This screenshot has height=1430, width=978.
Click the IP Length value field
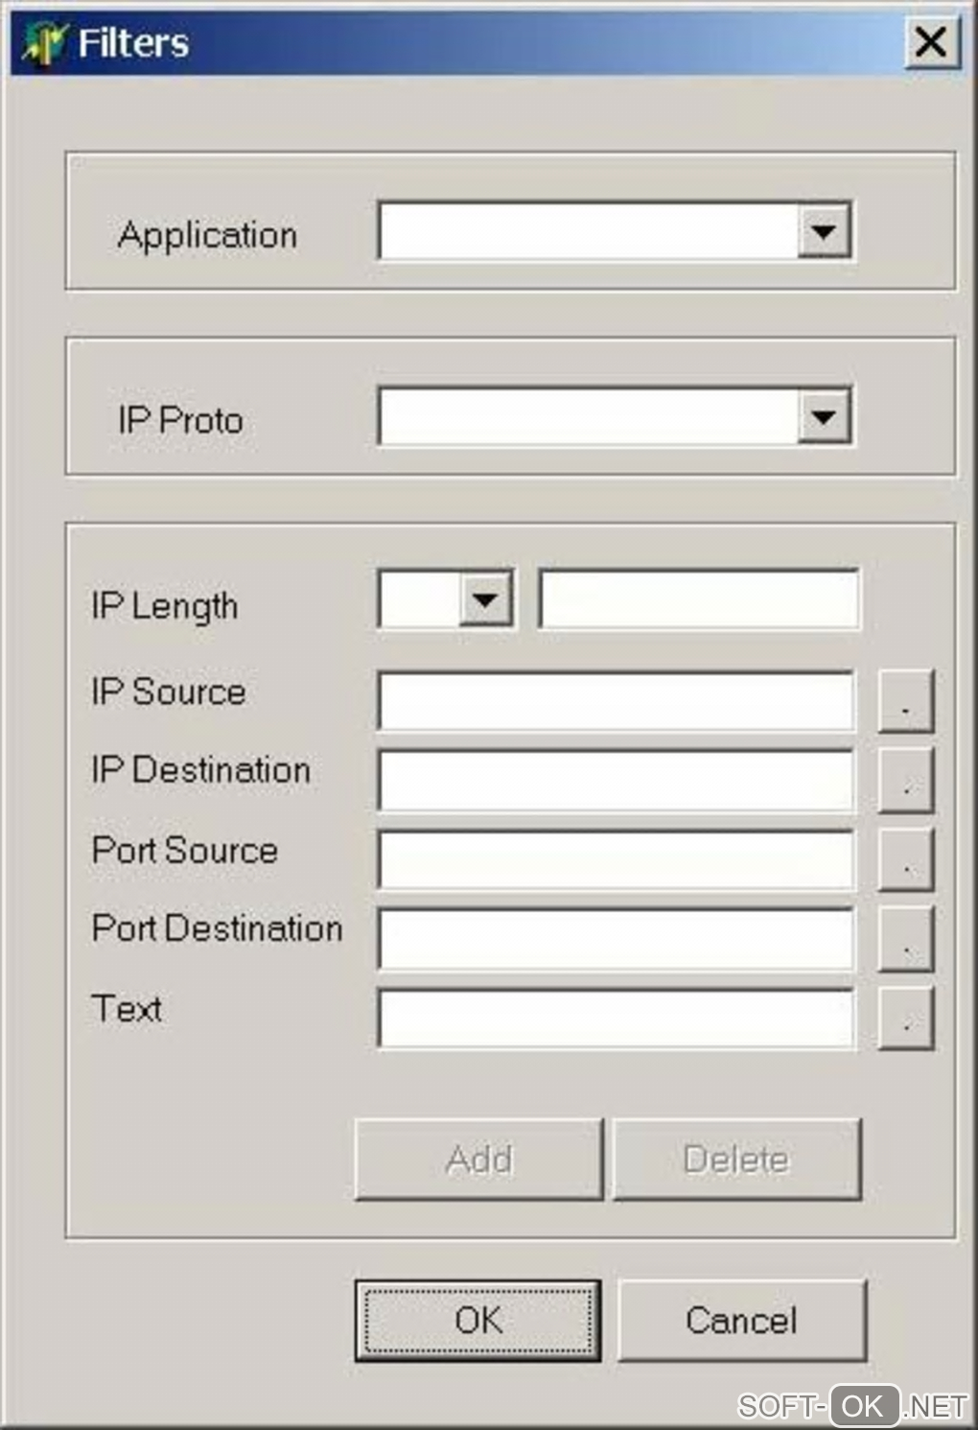pos(699,599)
